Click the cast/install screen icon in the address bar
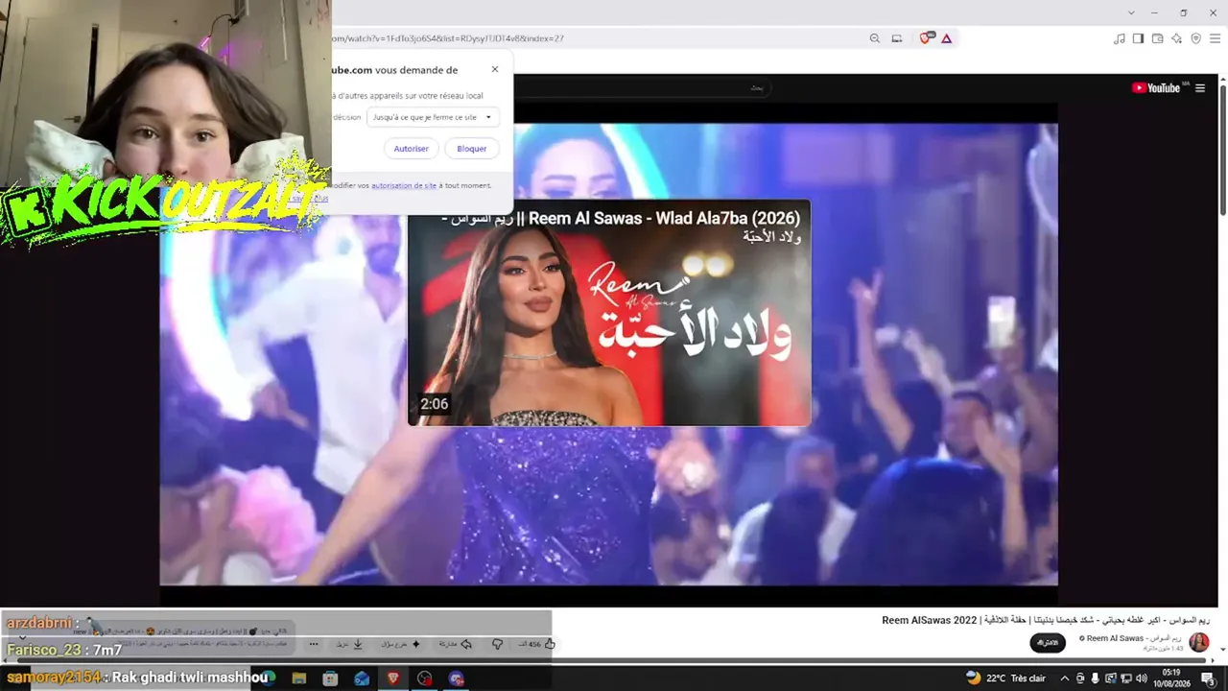The height and width of the screenshot is (691, 1228). 897,38
